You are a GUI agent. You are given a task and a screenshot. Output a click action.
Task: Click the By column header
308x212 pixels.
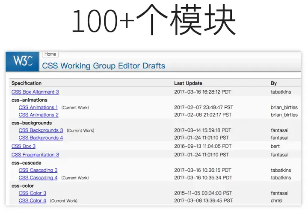[274, 83]
